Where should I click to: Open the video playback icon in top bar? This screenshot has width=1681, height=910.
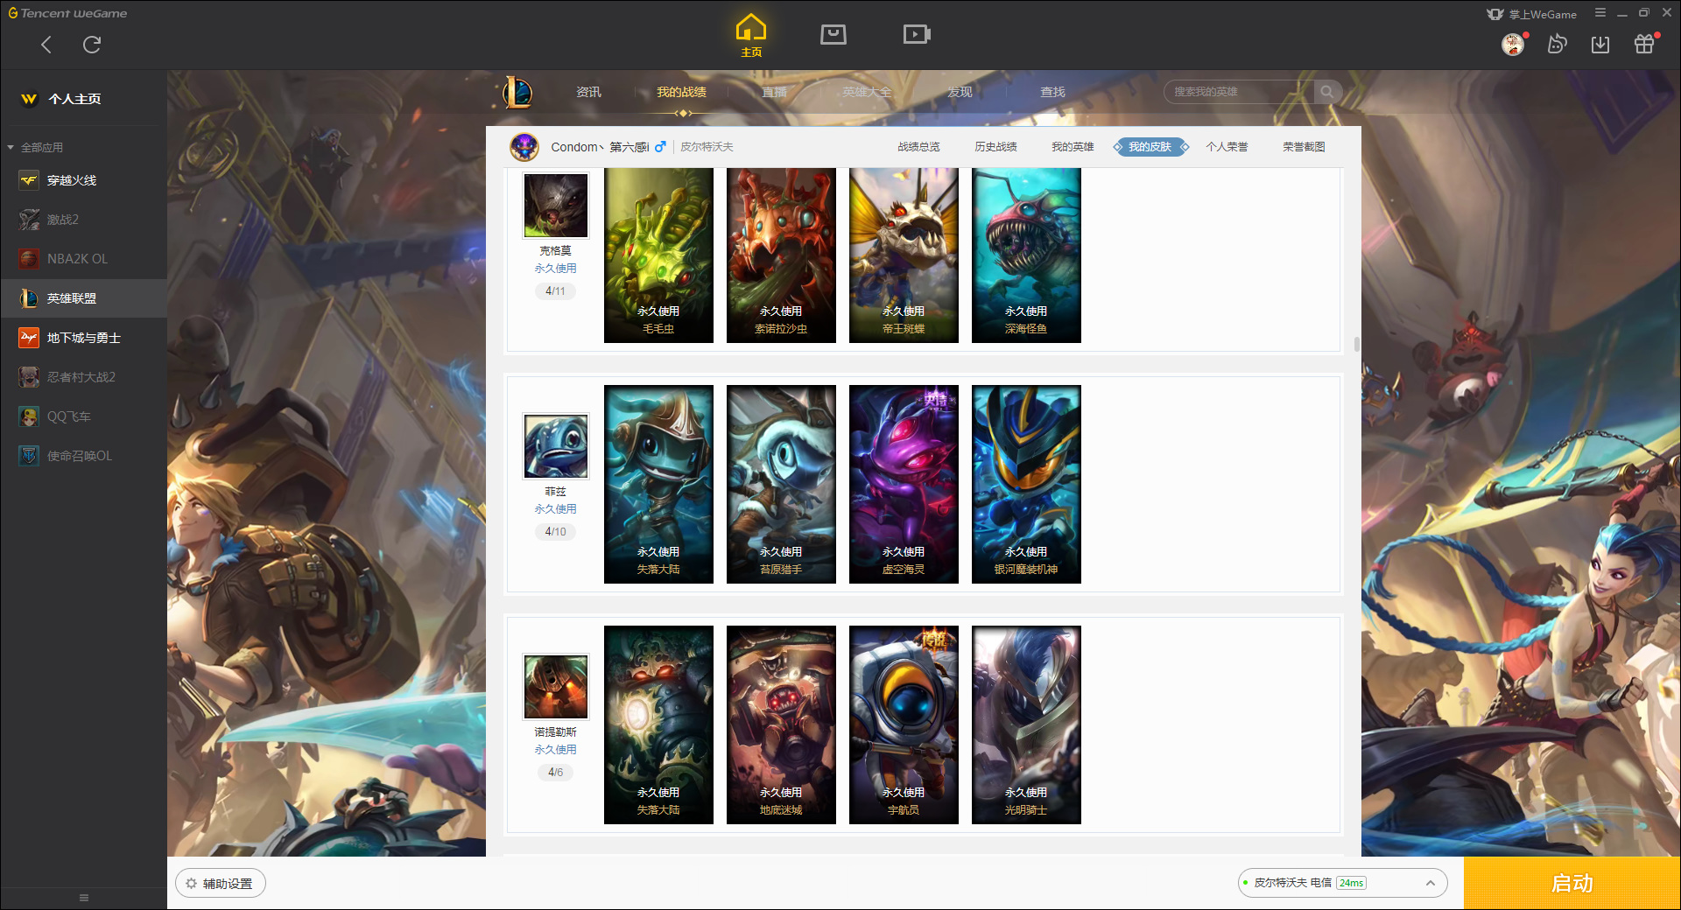point(916,34)
